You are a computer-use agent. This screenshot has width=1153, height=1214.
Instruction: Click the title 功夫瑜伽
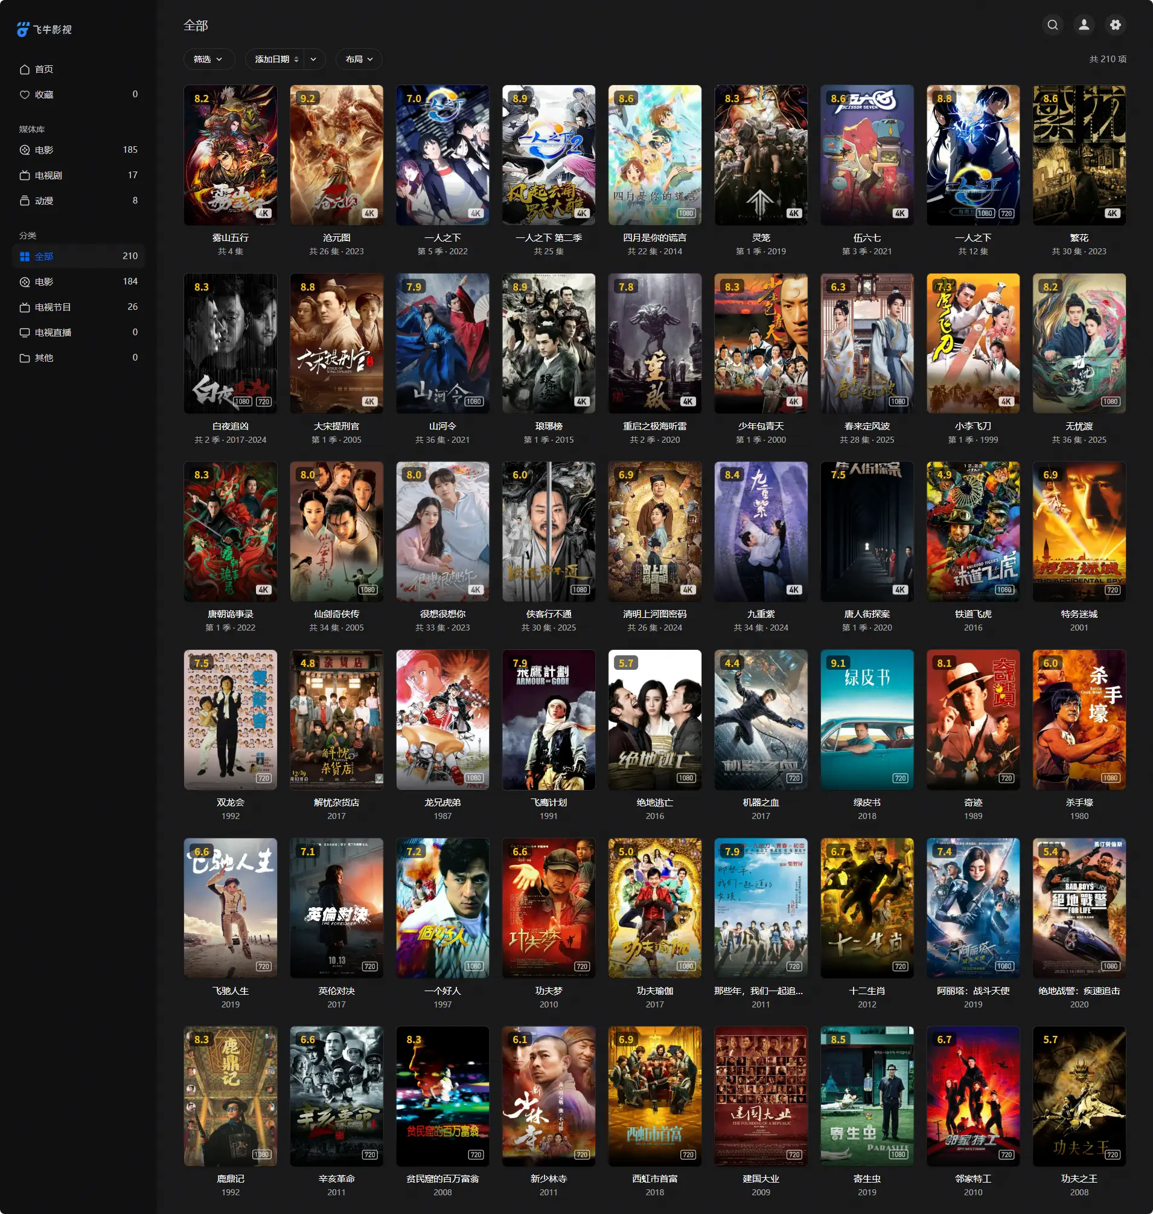point(654,991)
